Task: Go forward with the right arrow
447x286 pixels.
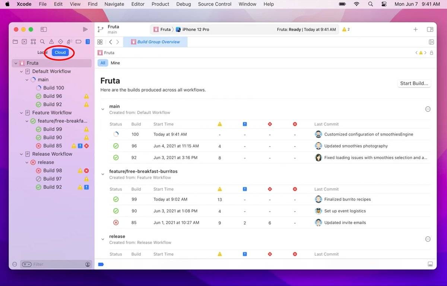Action: pyautogui.click(x=118, y=42)
